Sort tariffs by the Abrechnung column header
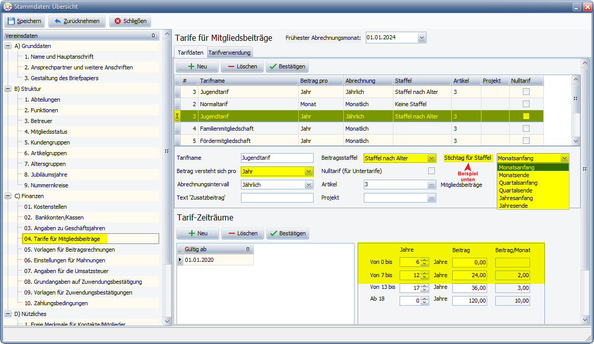Image resolution: width=594 pixels, height=344 pixels. coord(368,81)
